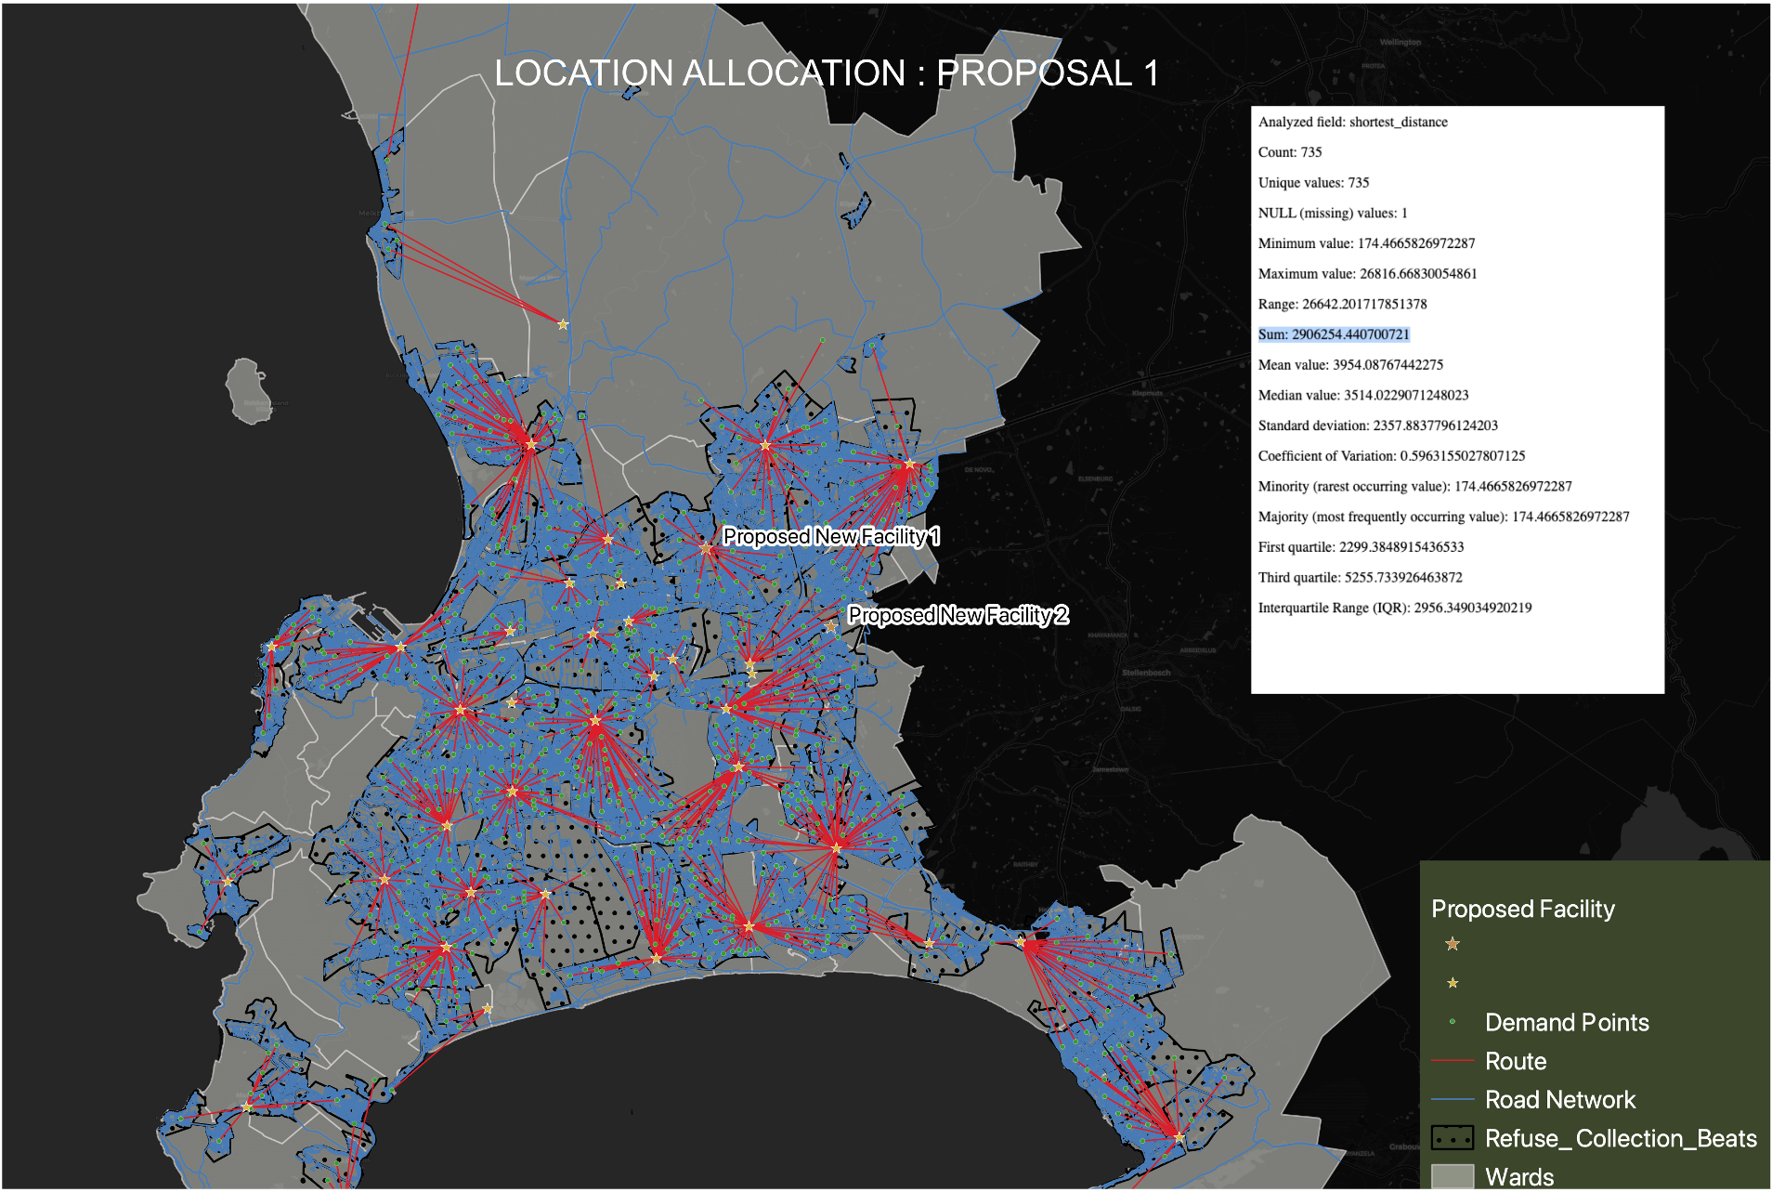
Task: Click the Demand Points legend label
Action: 1567,1022
